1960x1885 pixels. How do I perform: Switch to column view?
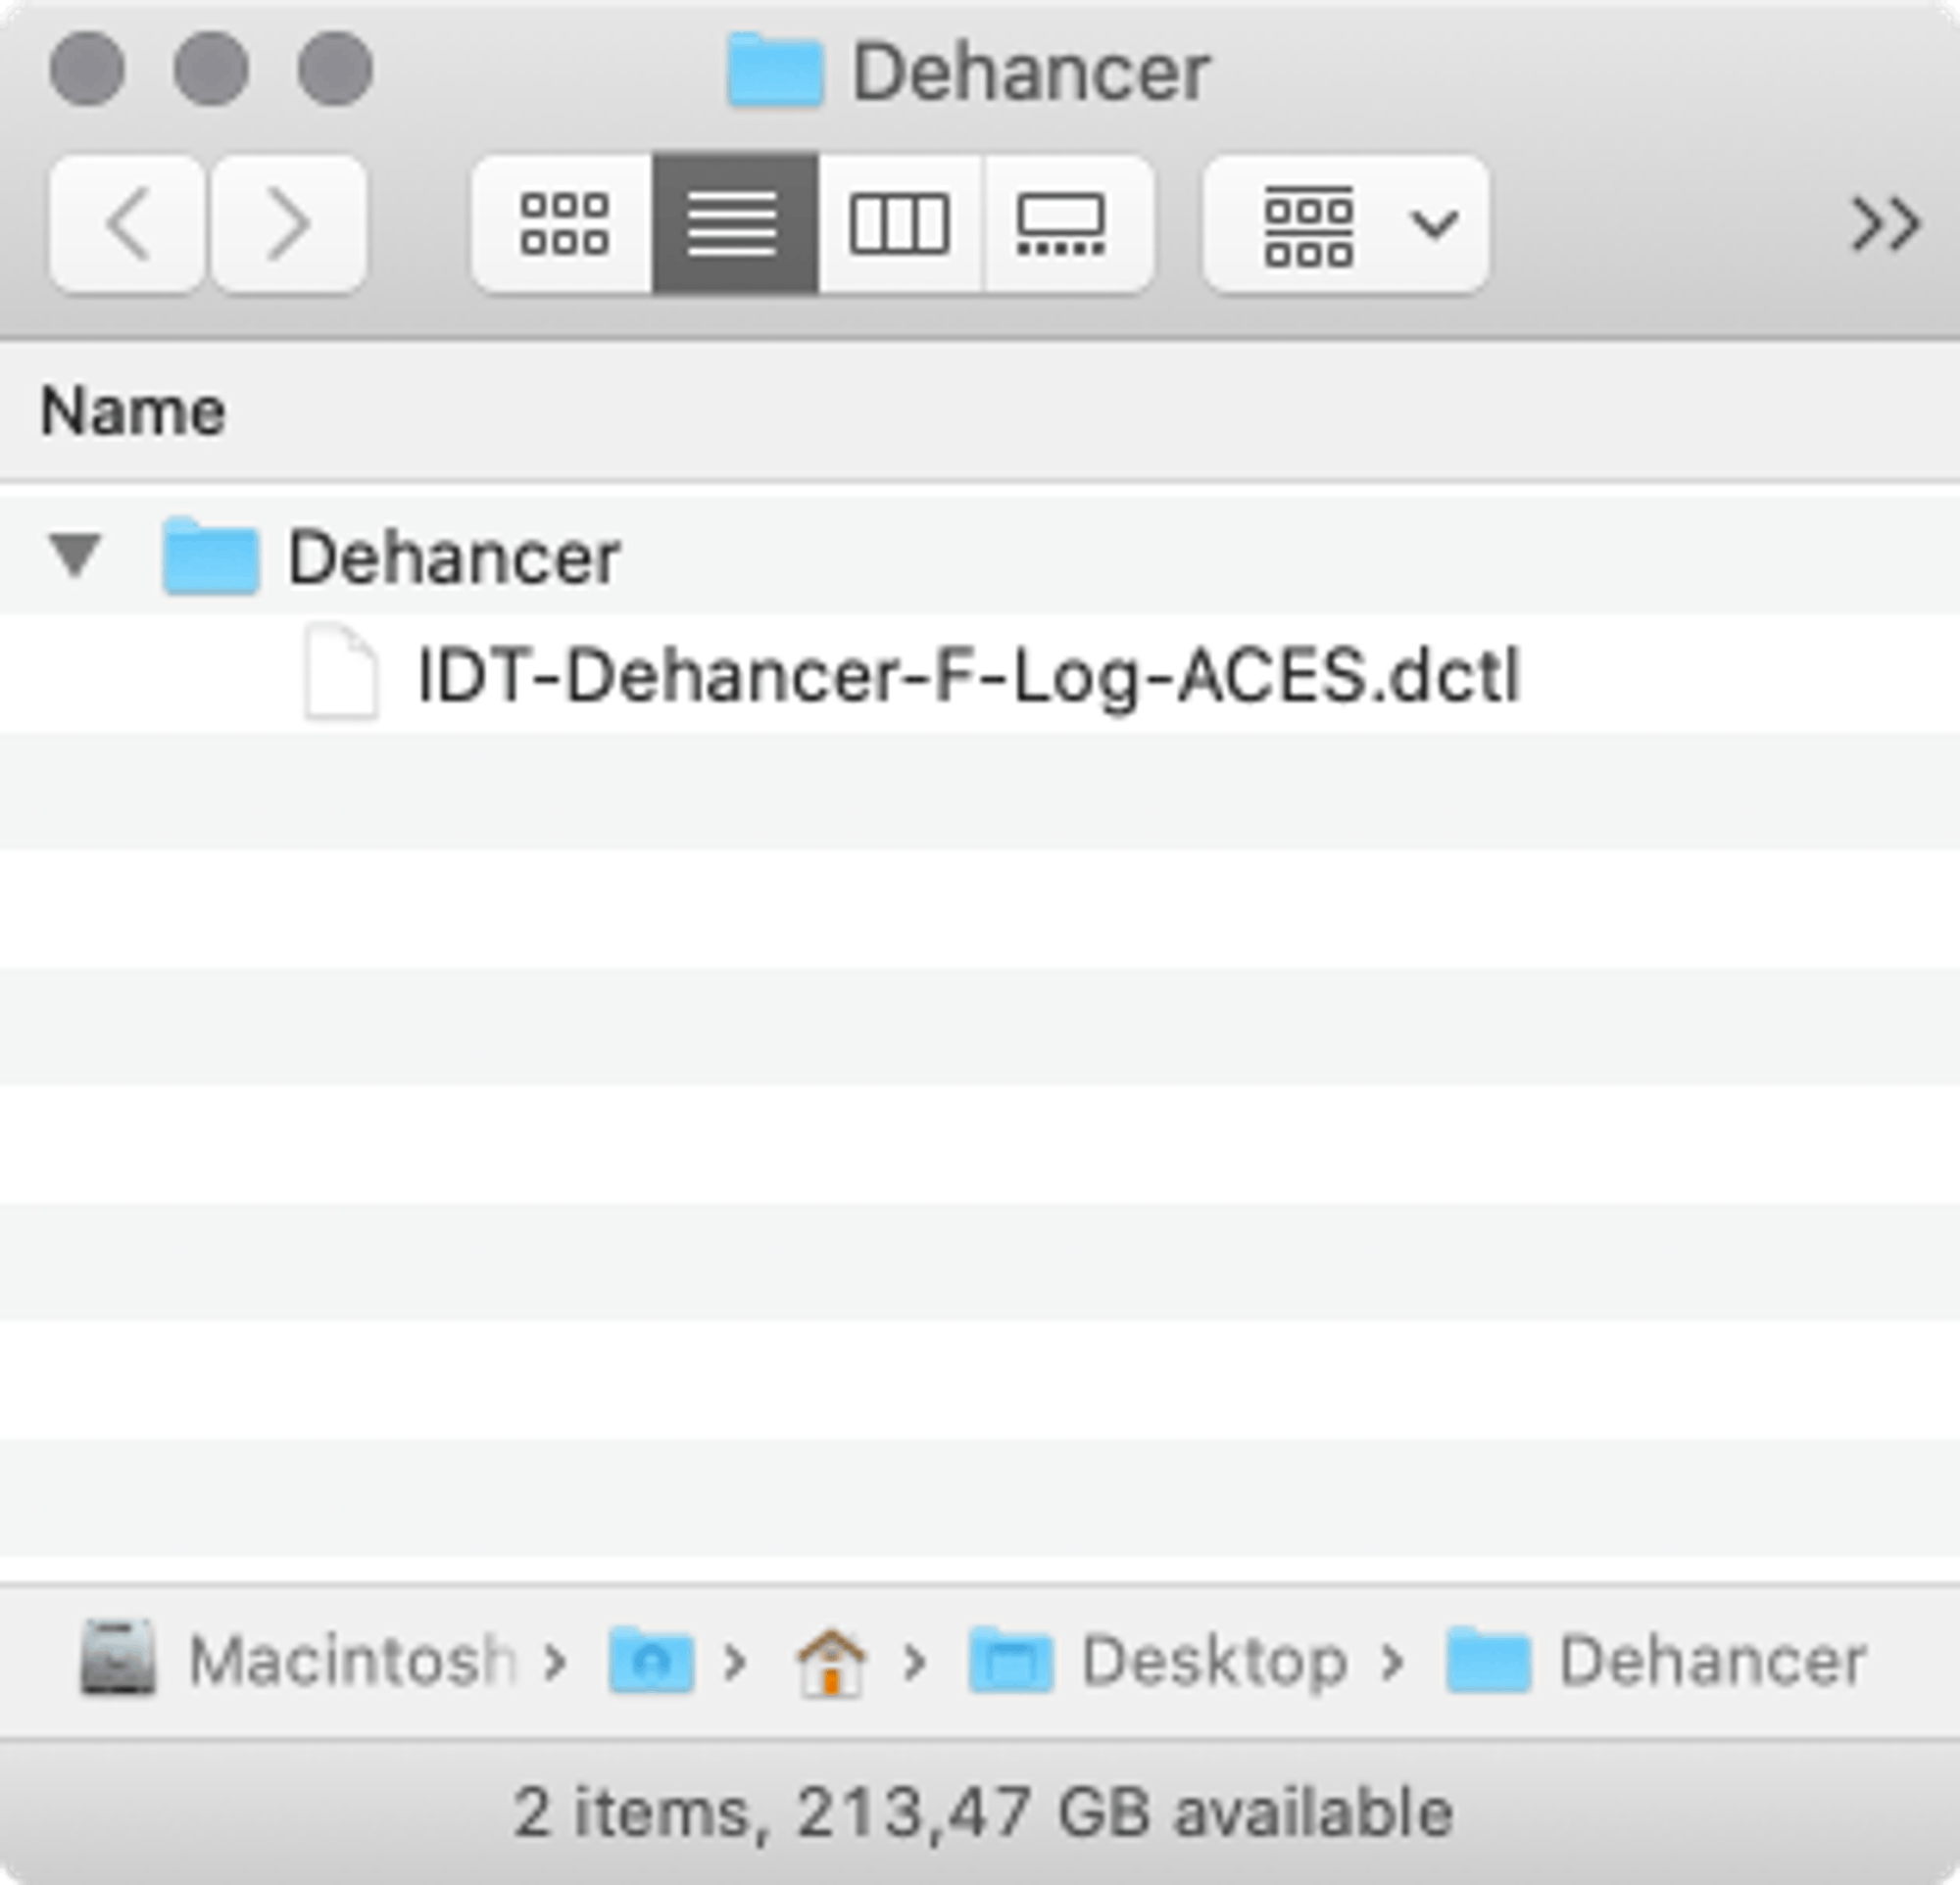coord(900,224)
